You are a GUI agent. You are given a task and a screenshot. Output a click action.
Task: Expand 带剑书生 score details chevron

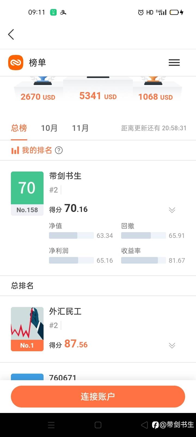click(x=172, y=210)
